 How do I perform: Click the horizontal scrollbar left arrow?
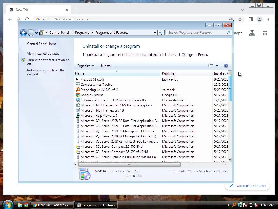(76, 165)
